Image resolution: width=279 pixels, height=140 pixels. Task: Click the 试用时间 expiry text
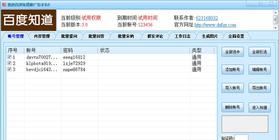point(148,18)
